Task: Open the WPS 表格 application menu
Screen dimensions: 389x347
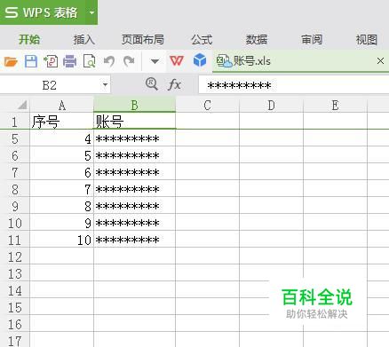Action: pos(43,12)
